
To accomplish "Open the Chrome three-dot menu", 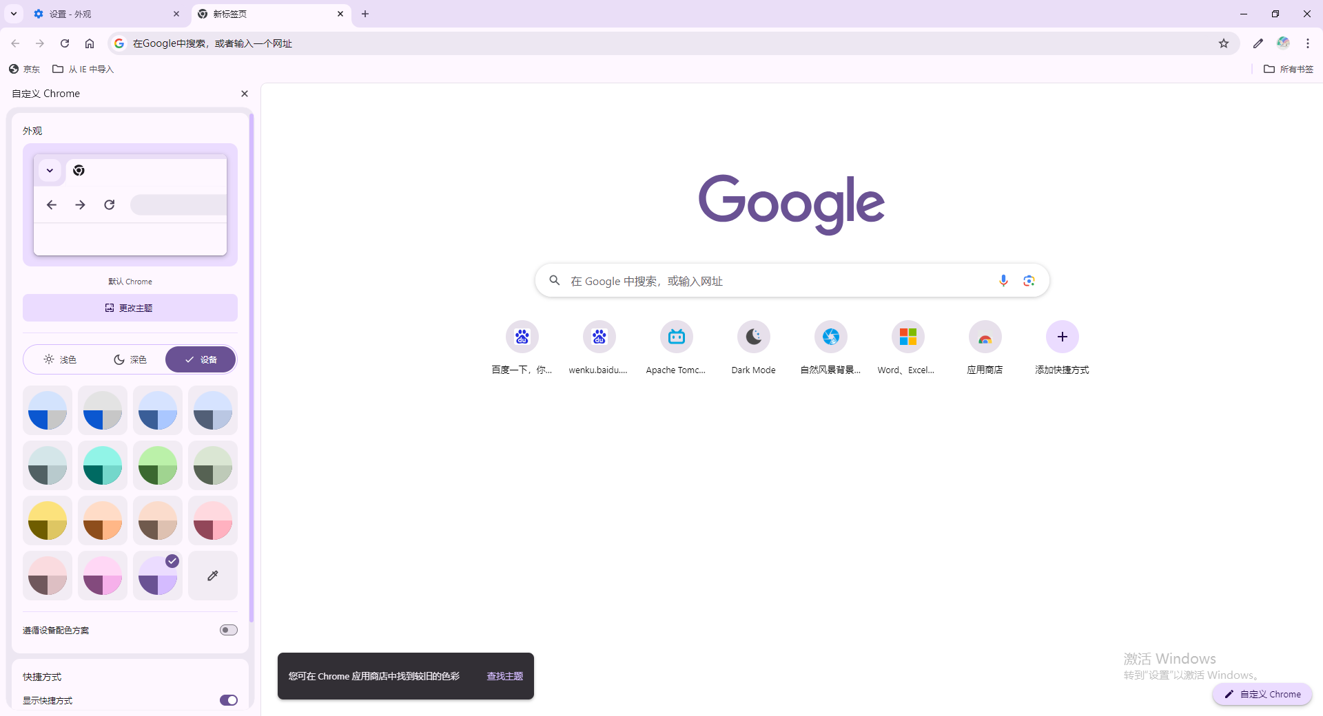I will pos(1308,43).
